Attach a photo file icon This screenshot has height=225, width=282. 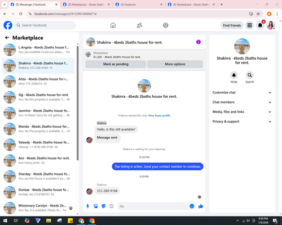point(96,206)
